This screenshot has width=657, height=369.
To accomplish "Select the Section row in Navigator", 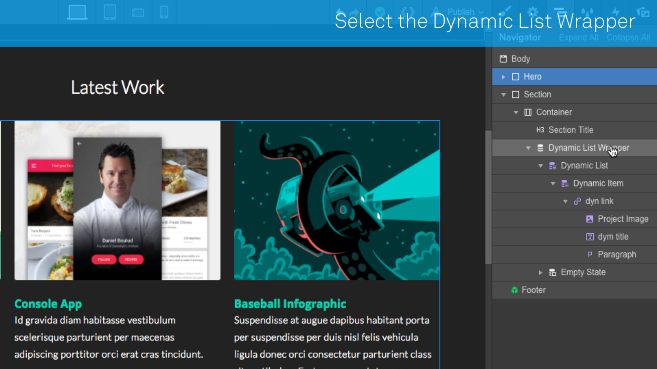I will click(575, 94).
